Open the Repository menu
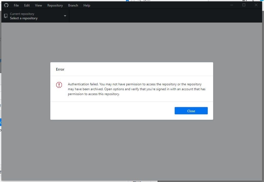 click(x=55, y=5)
